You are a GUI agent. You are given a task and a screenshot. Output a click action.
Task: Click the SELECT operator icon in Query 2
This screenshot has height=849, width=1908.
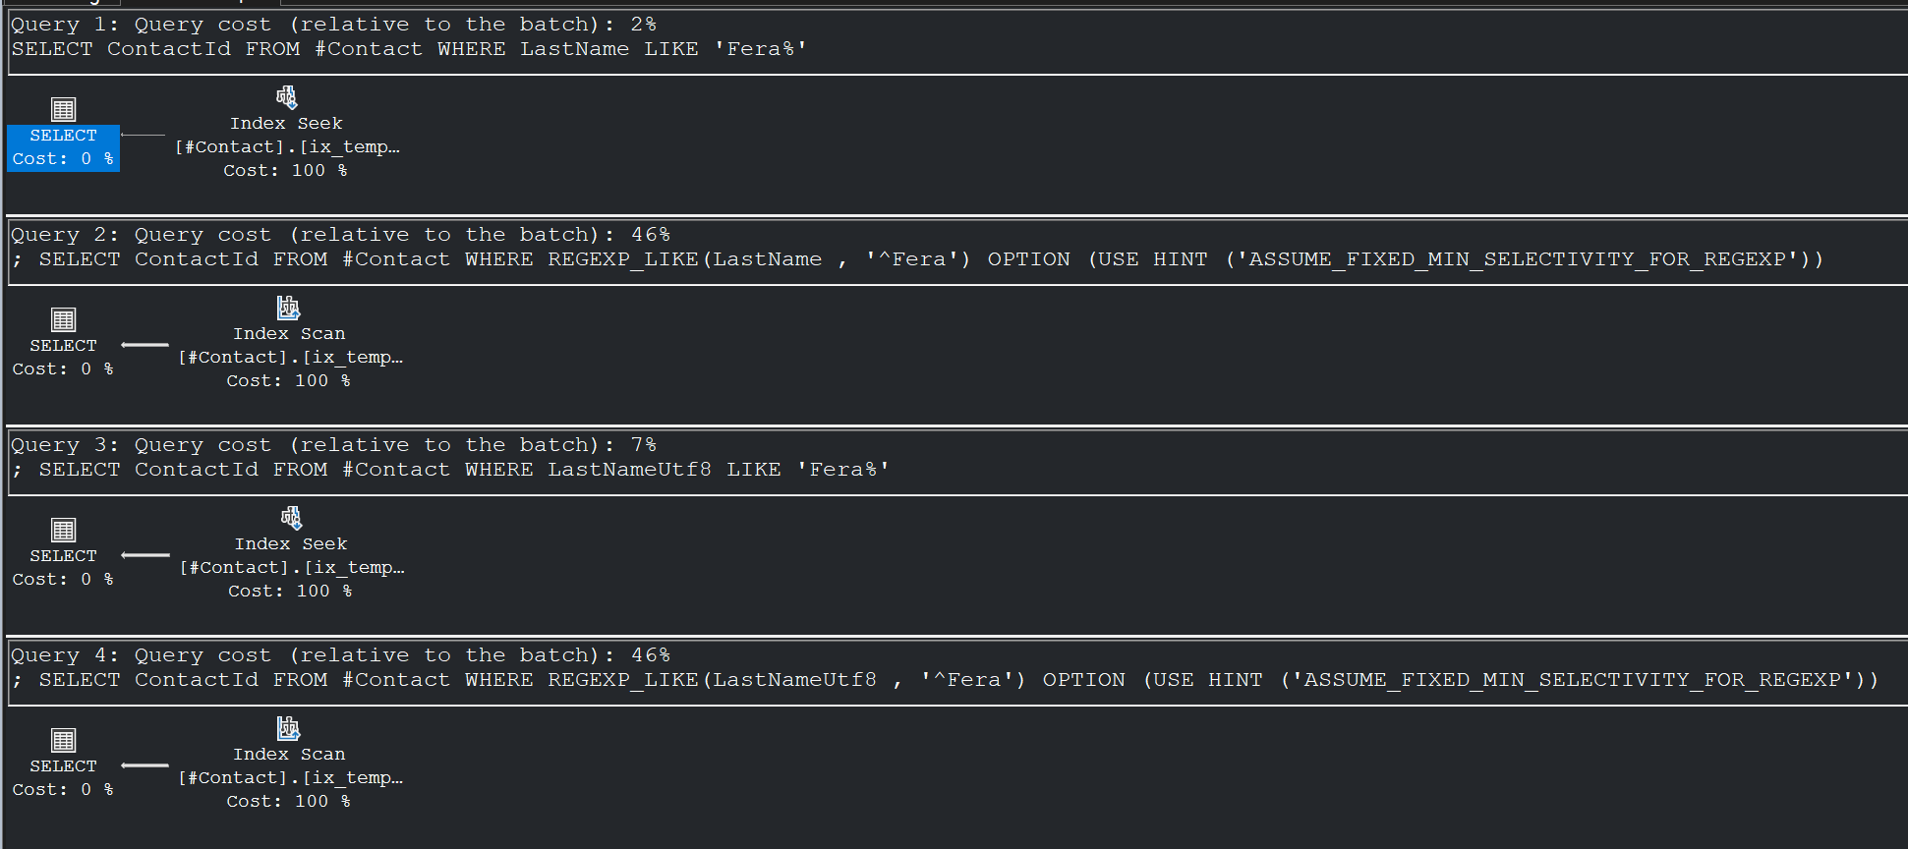click(63, 319)
